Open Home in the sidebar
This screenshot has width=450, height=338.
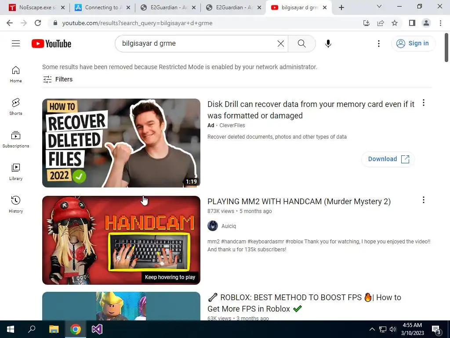(16, 74)
